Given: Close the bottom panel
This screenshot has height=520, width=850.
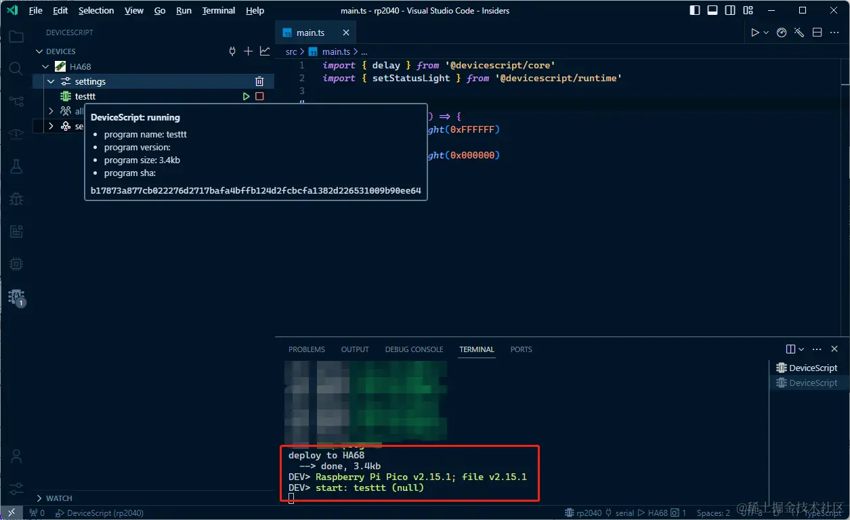Looking at the screenshot, I should 834,349.
